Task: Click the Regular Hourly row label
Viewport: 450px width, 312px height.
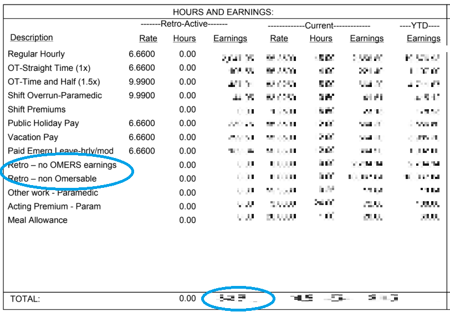Action: point(36,54)
